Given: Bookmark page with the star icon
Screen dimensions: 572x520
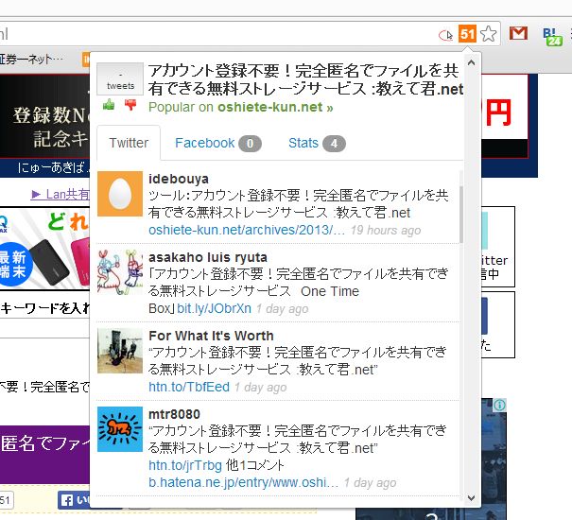Looking at the screenshot, I should point(488,34).
